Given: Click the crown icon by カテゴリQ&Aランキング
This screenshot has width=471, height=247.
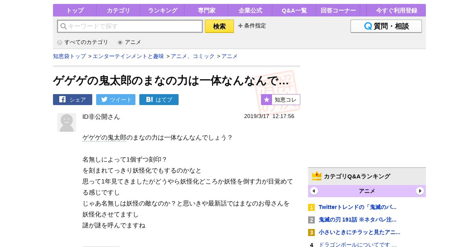Looking at the screenshot, I should coord(317,176).
